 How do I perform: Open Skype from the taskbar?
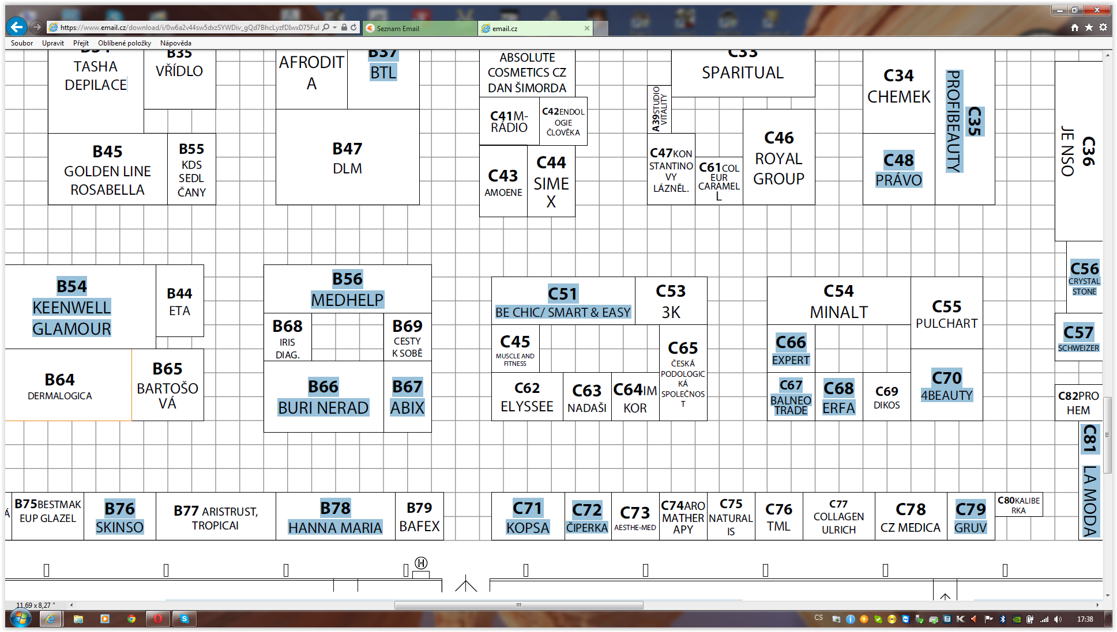(x=185, y=619)
